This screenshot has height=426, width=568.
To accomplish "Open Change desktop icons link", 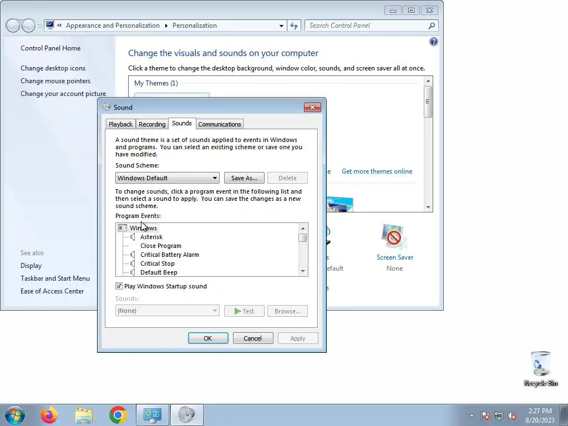I will (x=53, y=68).
